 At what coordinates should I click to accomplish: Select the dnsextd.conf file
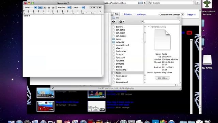pos(122,45)
